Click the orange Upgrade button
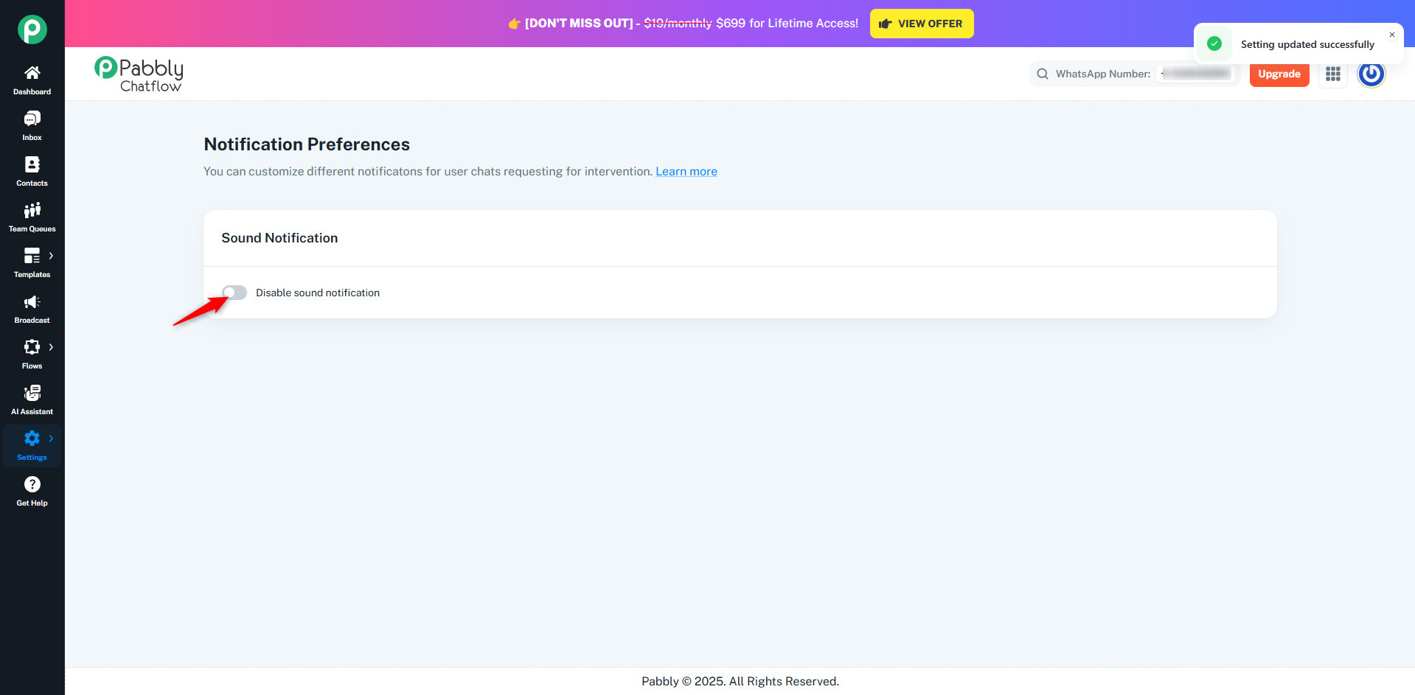Viewport: 1415px width, 695px height. click(1279, 74)
